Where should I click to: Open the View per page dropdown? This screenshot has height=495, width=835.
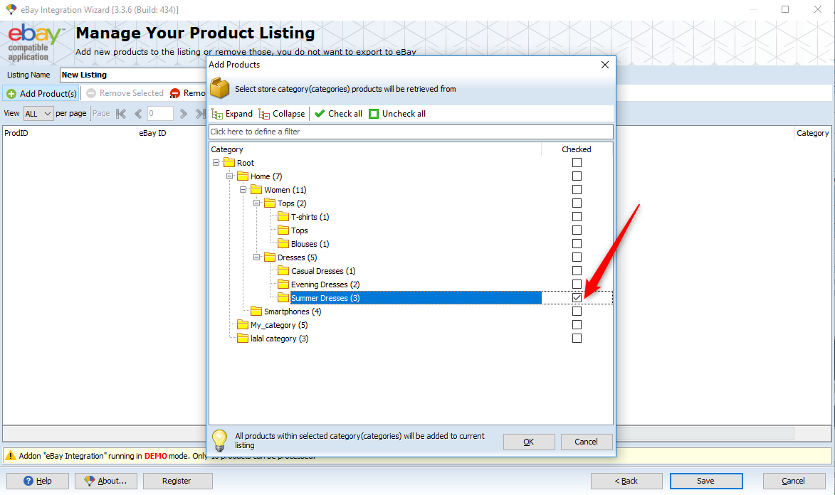click(x=38, y=113)
